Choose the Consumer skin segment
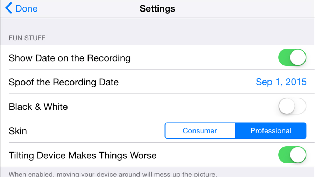 200,131
